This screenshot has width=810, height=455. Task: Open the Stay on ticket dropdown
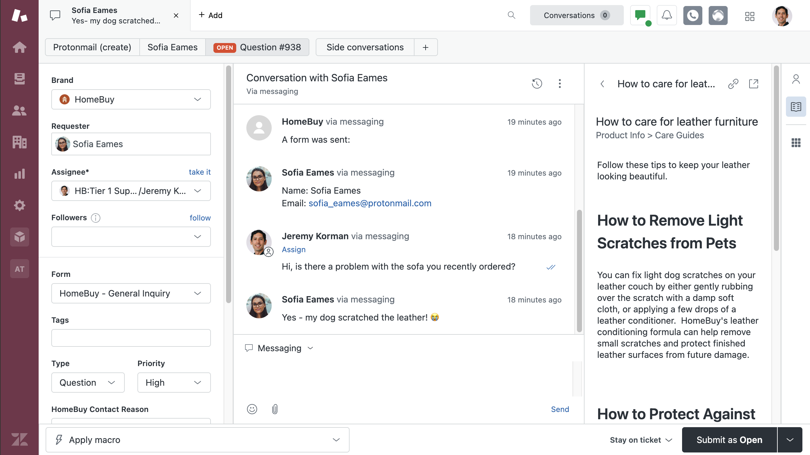641,440
